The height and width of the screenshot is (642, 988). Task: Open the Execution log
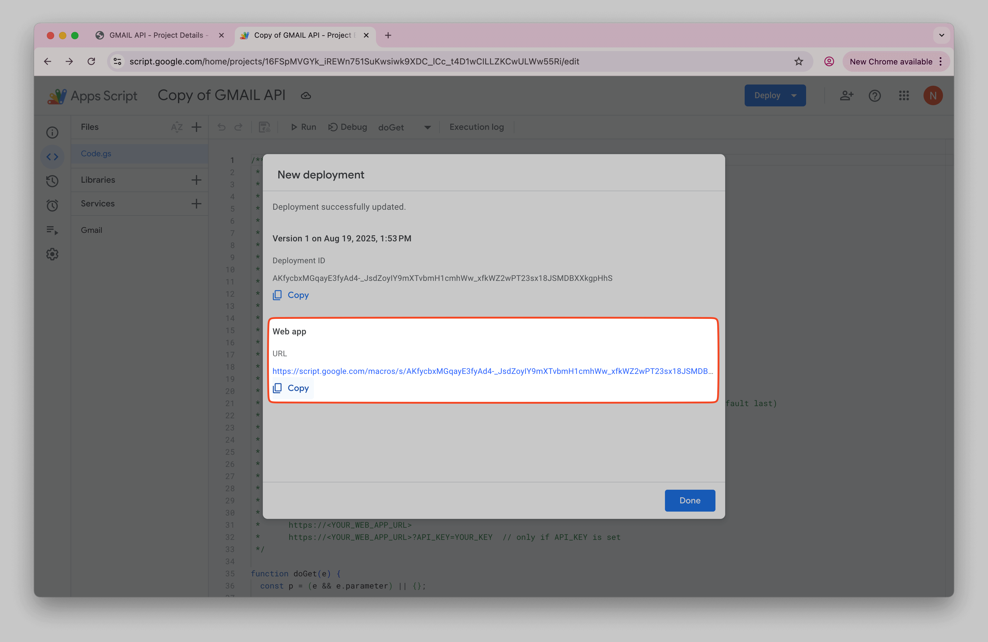(477, 127)
